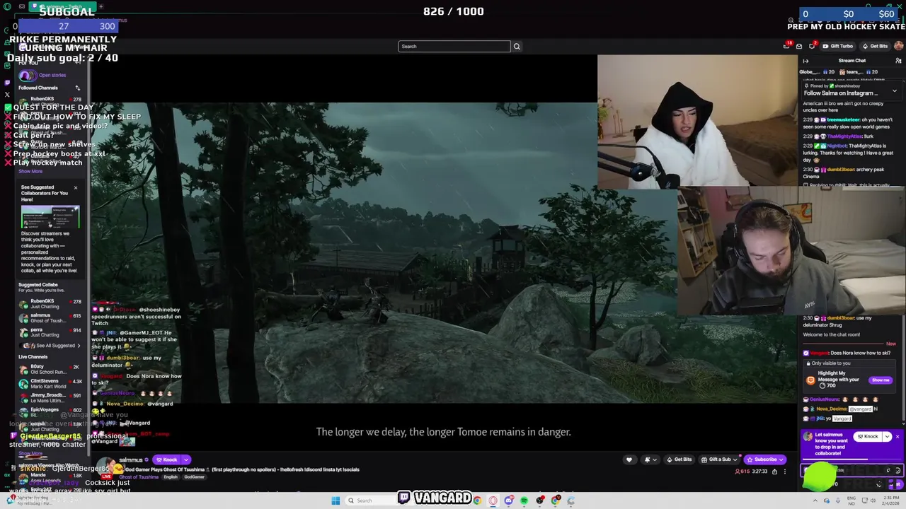Sort Followed Channels with the sort icon
The image size is (906, 509).
tap(78, 88)
